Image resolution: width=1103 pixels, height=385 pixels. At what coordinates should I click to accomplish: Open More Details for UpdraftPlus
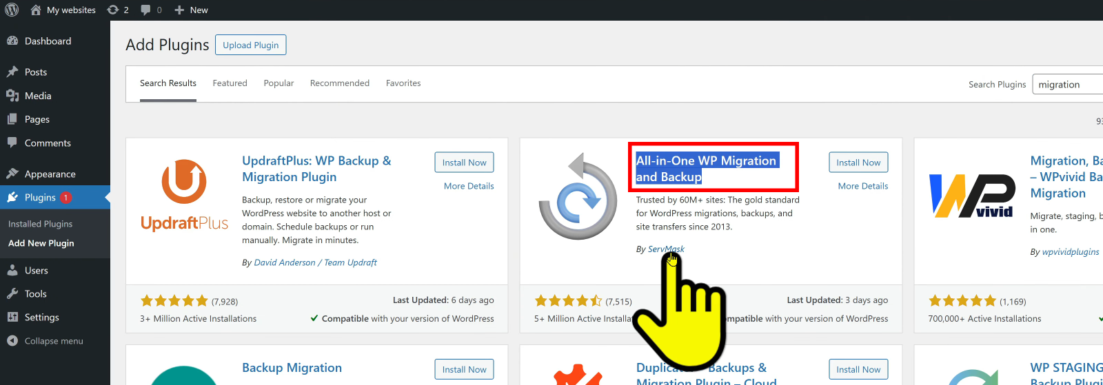[469, 186]
